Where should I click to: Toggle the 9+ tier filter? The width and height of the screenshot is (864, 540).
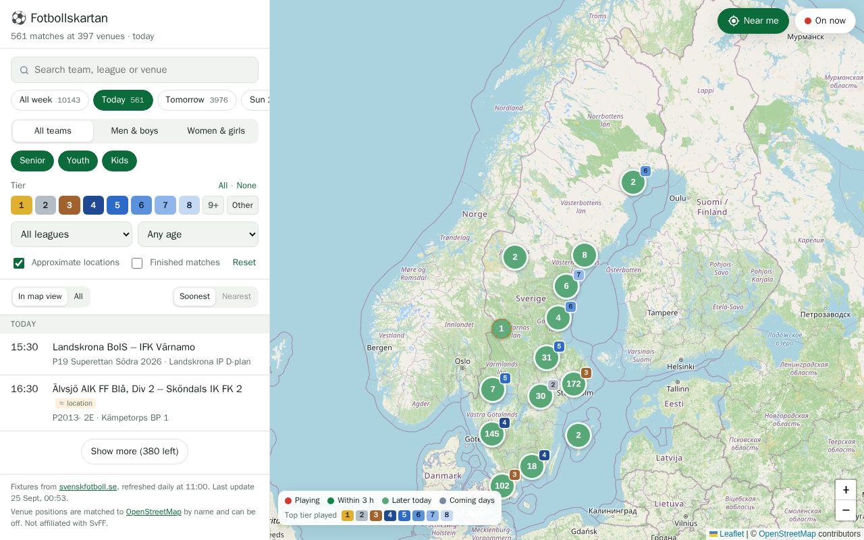pos(213,205)
